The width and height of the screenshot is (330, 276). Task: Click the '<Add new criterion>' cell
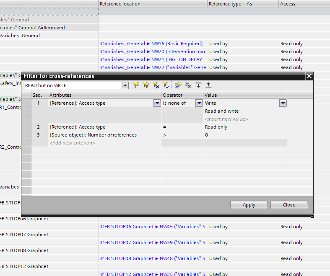pos(73,143)
